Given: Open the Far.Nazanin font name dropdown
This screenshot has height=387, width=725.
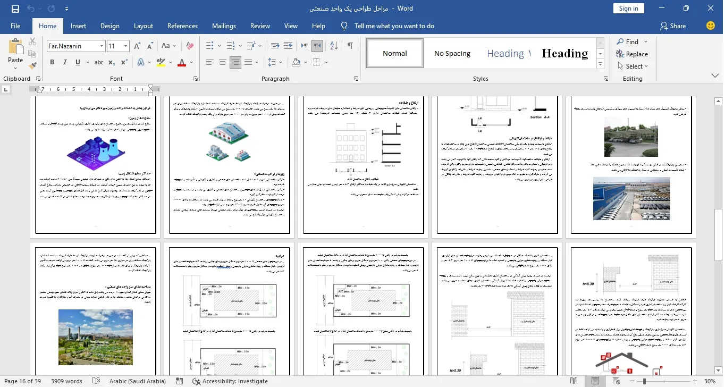Looking at the screenshot, I should click(x=102, y=46).
